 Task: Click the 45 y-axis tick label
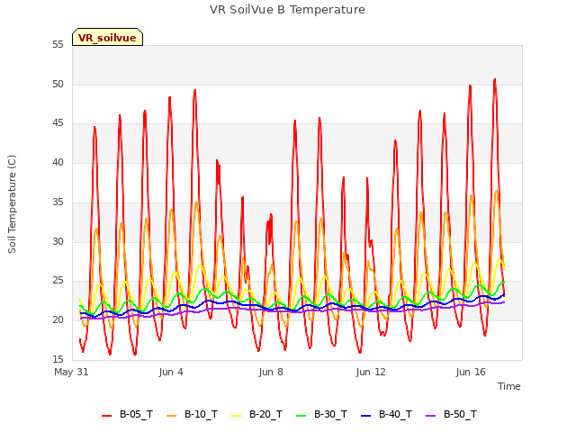(x=58, y=123)
